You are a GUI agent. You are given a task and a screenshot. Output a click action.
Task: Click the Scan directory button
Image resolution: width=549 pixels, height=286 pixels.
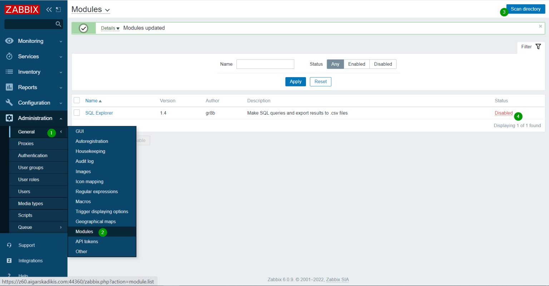coord(525,9)
